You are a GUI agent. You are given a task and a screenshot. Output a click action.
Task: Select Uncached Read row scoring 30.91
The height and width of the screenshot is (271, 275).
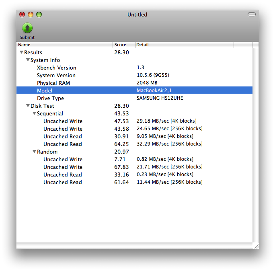pyautogui.click(x=135, y=136)
